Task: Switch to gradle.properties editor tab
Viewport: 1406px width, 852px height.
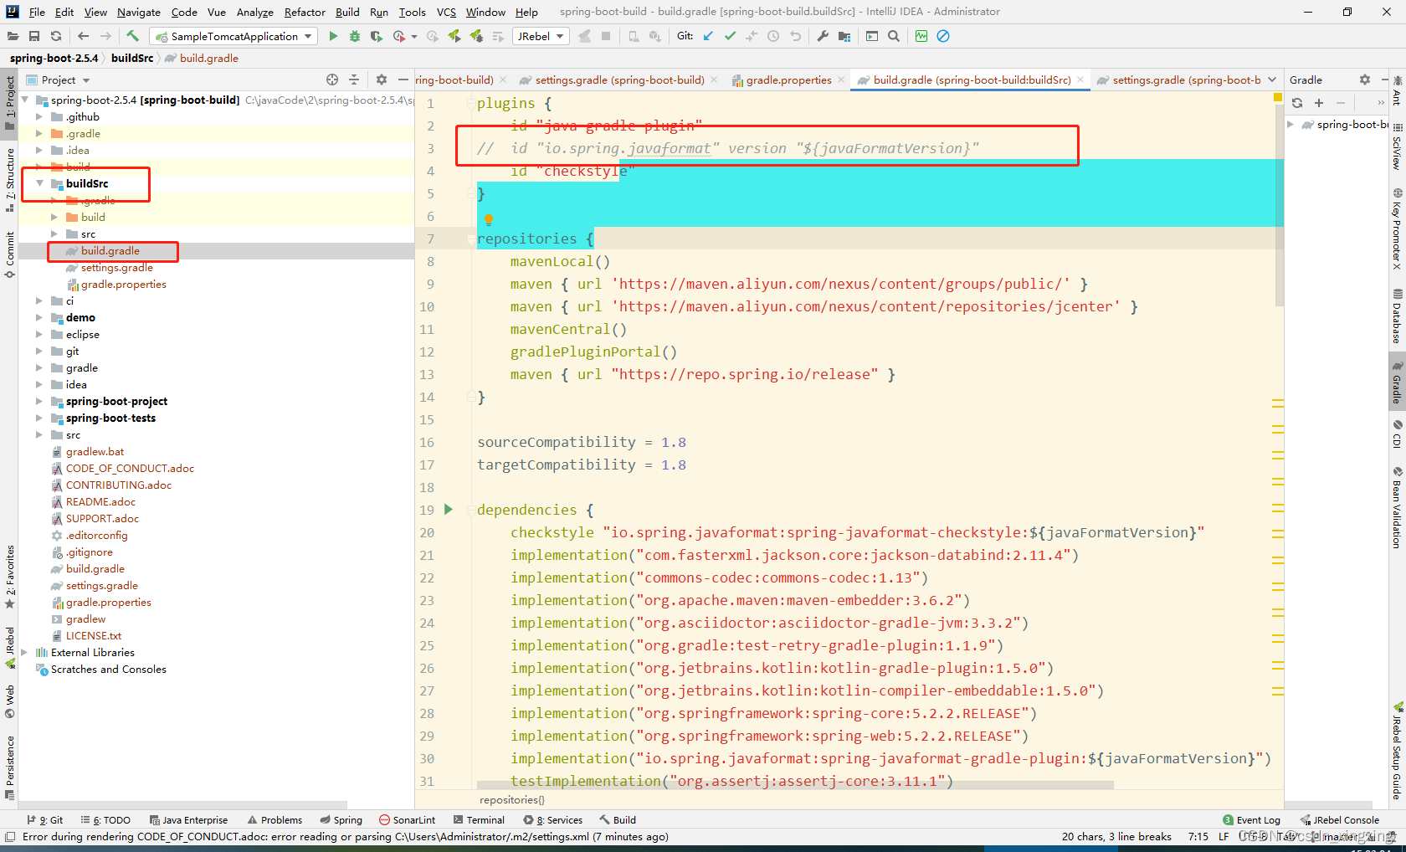Action: pyautogui.click(x=788, y=80)
